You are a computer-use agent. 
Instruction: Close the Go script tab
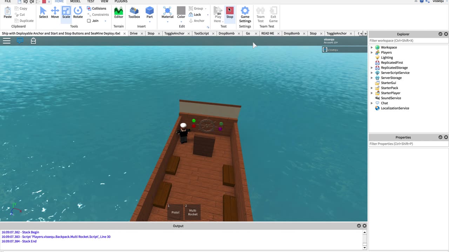pyautogui.click(x=256, y=34)
